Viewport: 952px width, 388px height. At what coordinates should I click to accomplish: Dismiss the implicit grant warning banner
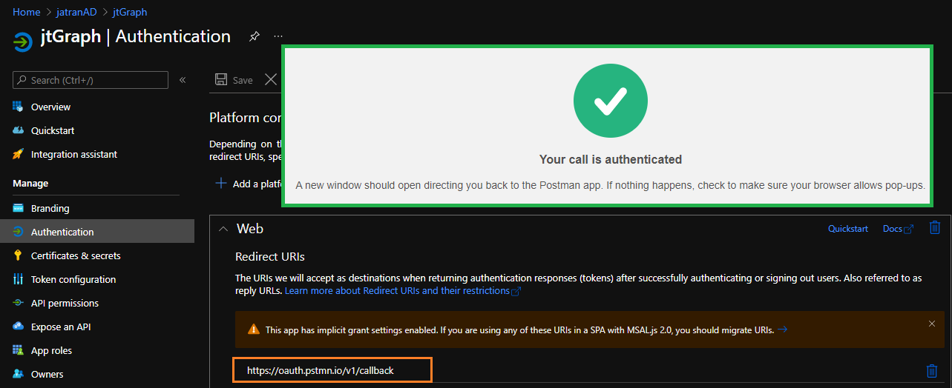coord(932,324)
